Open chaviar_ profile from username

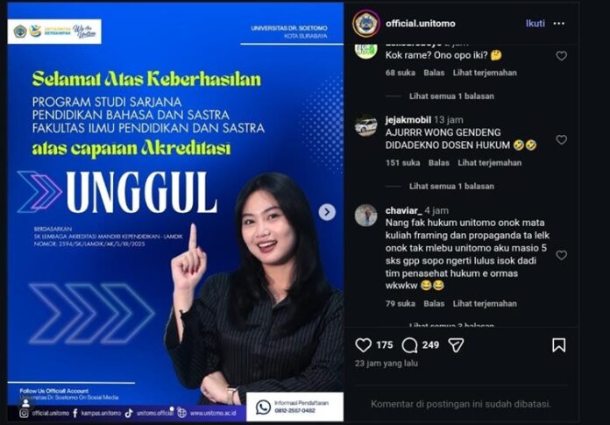(x=403, y=210)
